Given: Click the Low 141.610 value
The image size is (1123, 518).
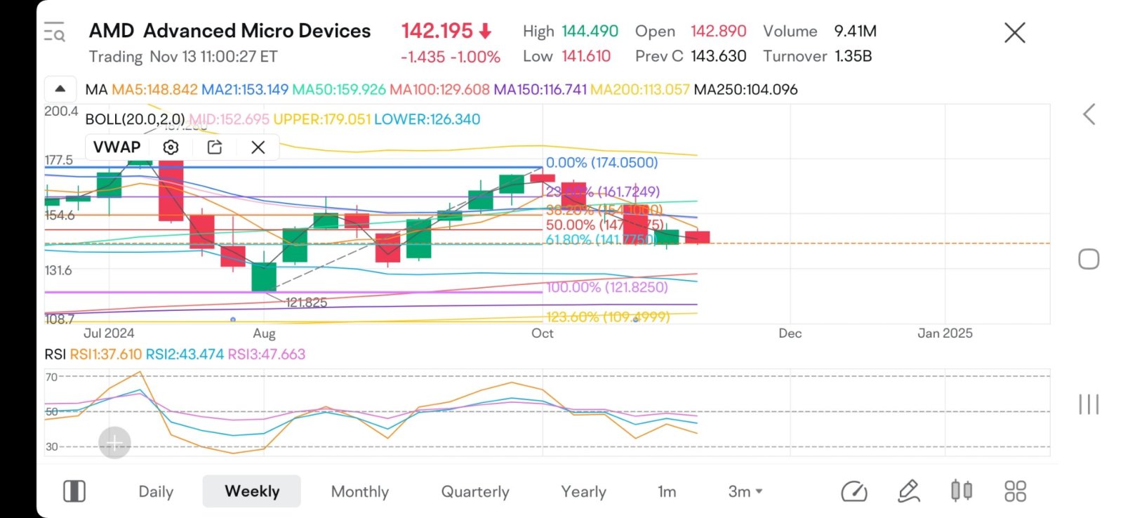Looking at the screenshot, I should (586, 56).
